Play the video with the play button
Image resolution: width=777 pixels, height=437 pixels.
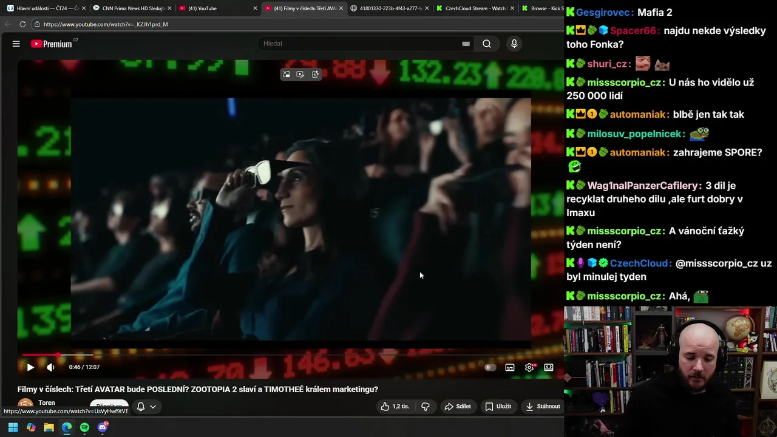click(30, 367)
